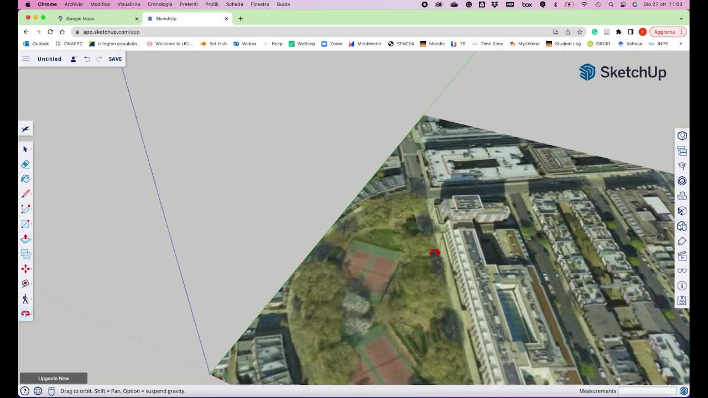This screenshot has height=398, width=708.
Task: Undo the last action
Action: 87,59
